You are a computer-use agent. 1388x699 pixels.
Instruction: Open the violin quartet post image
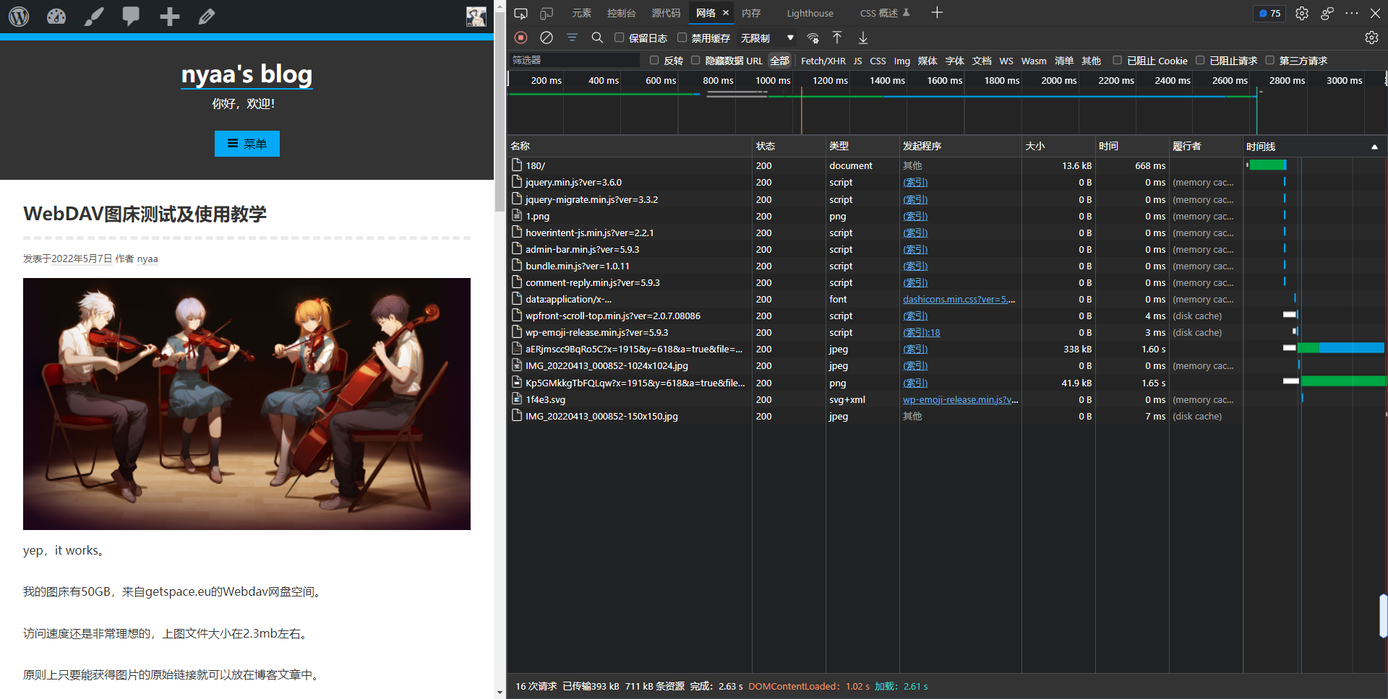point(247,404)
